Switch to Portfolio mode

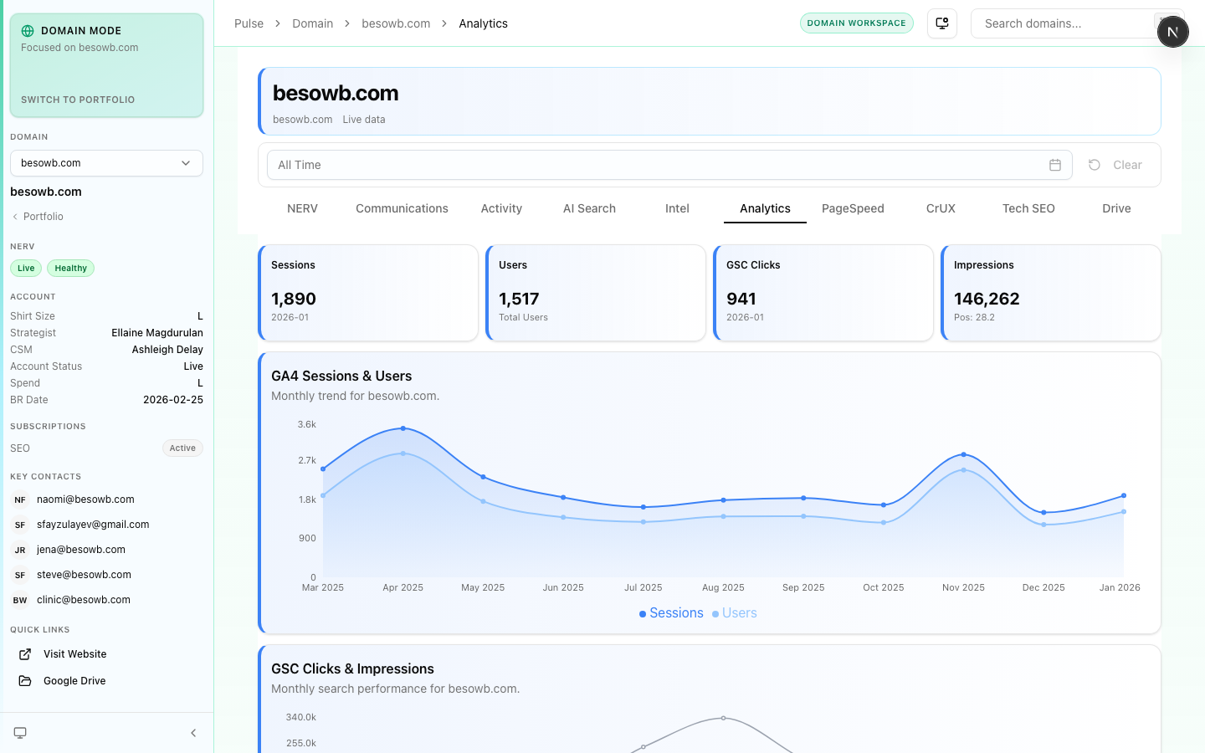78,100
